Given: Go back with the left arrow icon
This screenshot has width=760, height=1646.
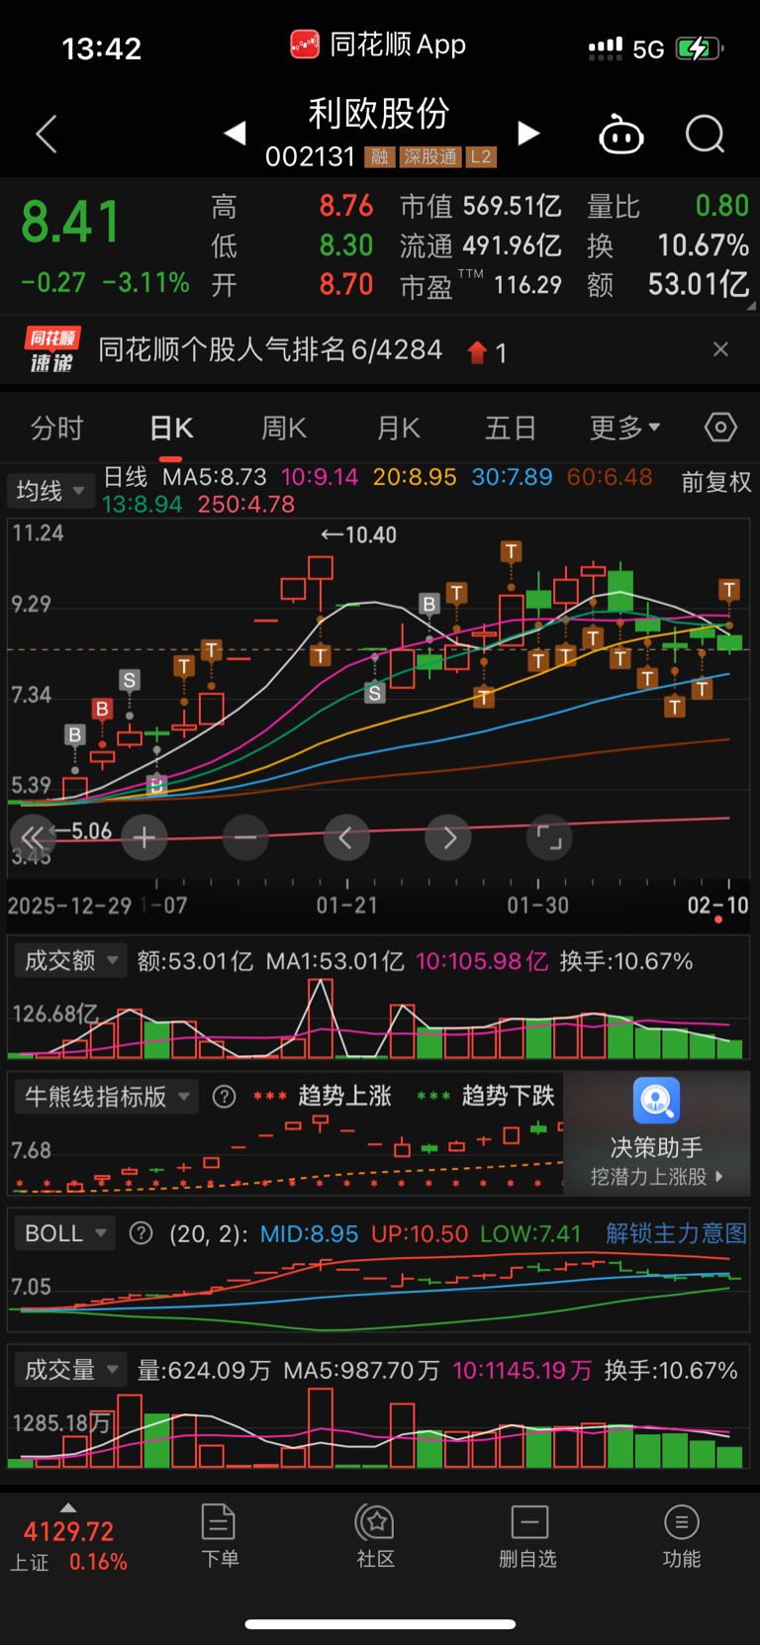Looking at the screenshot, I should 47,134.
